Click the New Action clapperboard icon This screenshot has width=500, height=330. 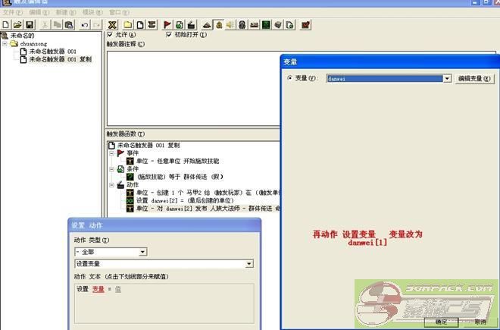192,25
